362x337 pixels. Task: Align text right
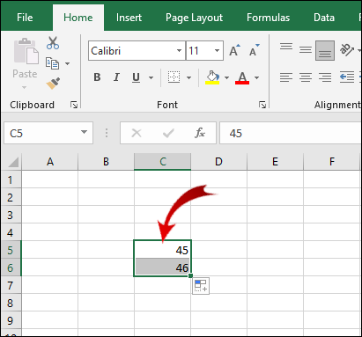click(325, 77)
